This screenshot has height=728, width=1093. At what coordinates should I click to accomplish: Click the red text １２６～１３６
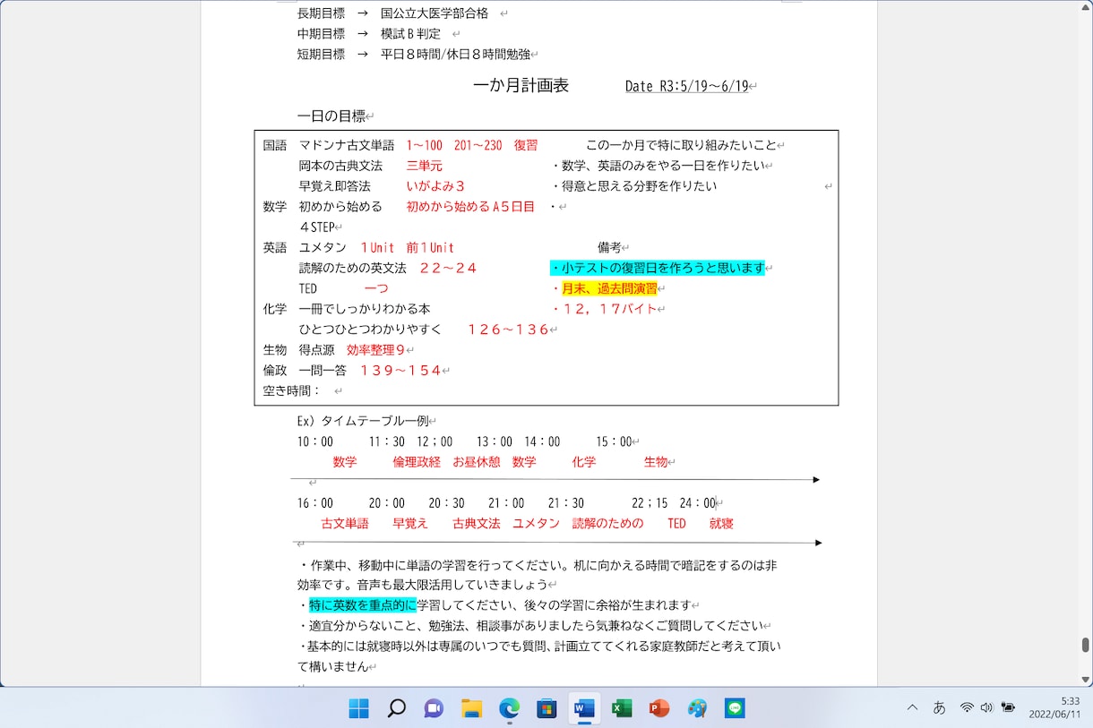pos(508,330)
